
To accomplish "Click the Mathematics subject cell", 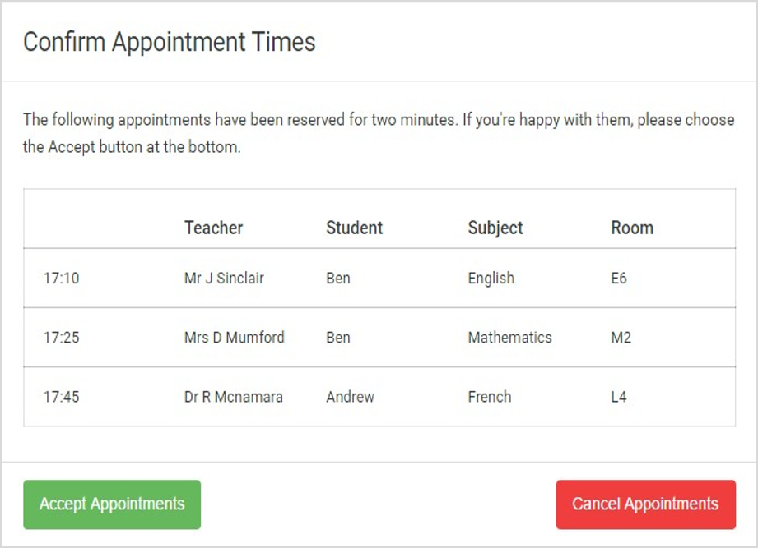I will click(509, 337).
